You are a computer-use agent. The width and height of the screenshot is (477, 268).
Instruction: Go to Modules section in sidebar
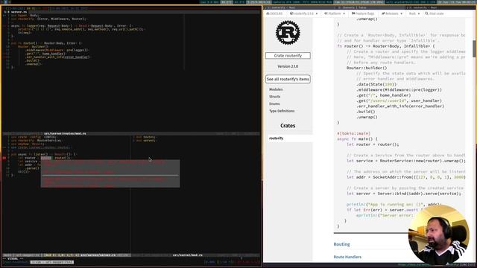point(276,89)
